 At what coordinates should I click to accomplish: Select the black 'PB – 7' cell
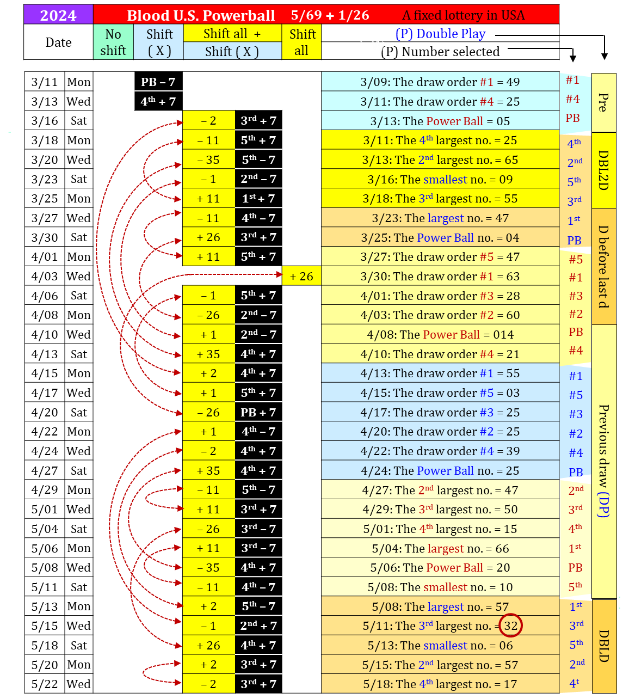point(158,82)
